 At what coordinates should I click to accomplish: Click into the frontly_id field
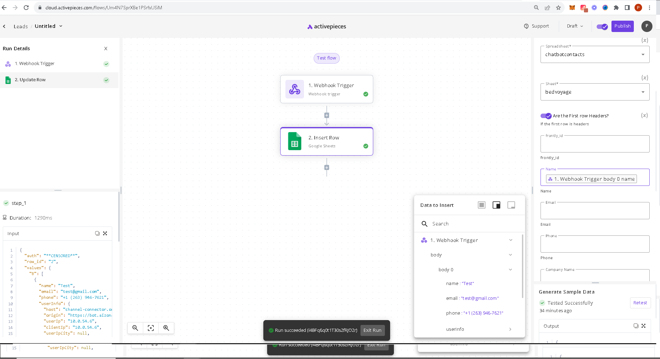595,144
